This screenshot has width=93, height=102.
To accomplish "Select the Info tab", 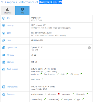I will 22,10.
